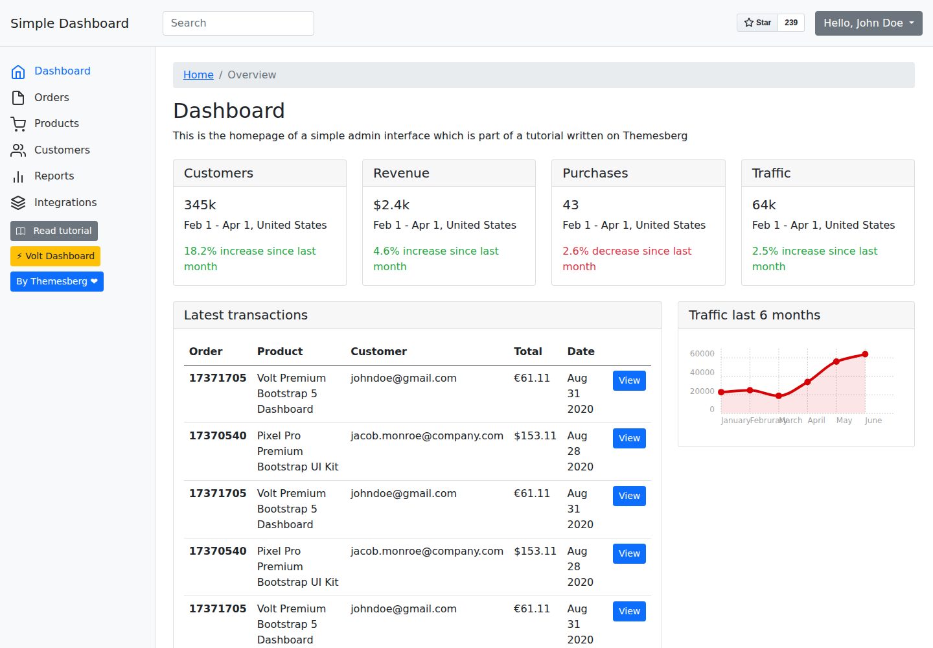Screen dimensions: 933x648
Task: Click the 2.6% decrease since last month text
Action: [627, 259]
